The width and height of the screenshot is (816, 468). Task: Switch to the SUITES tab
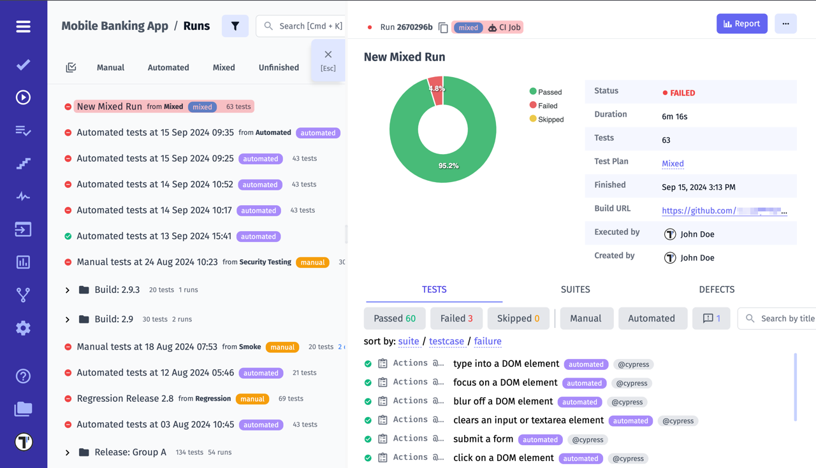tap(575, 289)
